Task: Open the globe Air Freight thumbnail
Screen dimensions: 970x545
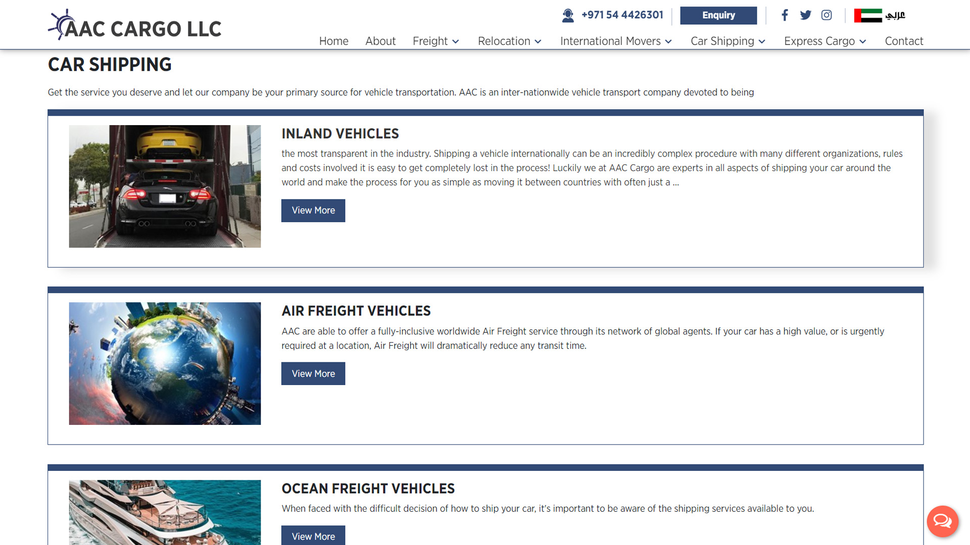Action: tap(165, 363)
